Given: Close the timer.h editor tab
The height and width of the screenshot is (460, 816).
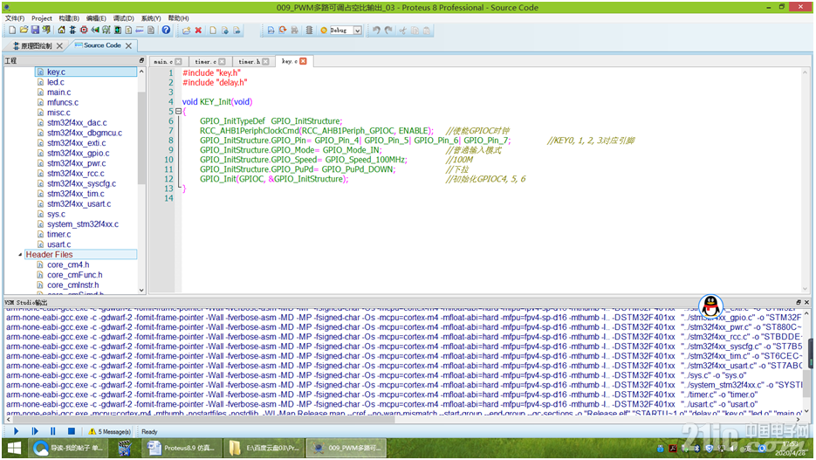Looking at the screenshot, I should 265,61.
